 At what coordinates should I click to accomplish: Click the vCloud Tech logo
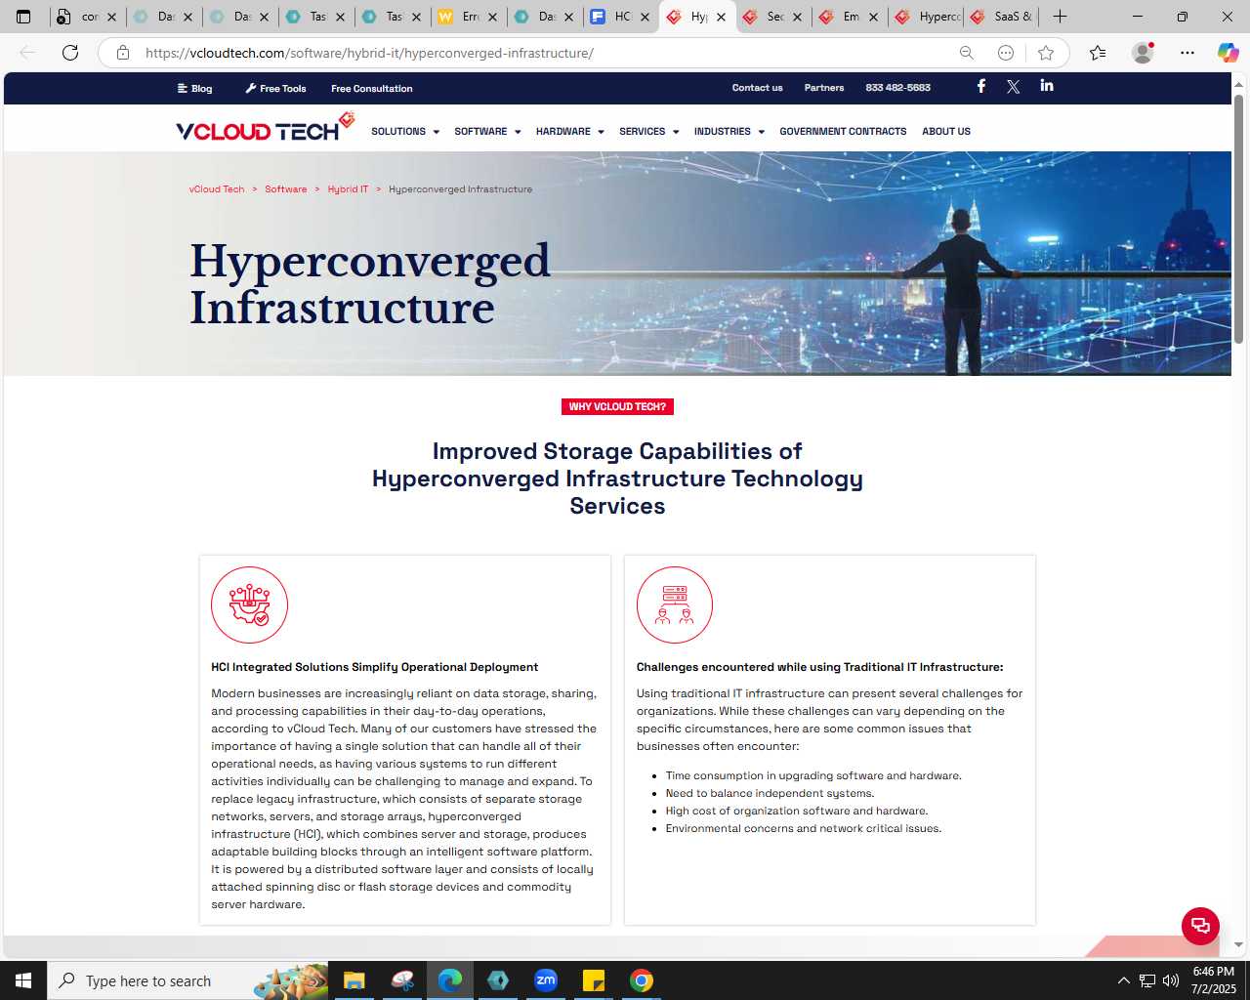[x=265, y=128]
